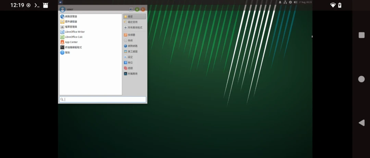Launch LibreOffice Writer

[x=75, y=32]
